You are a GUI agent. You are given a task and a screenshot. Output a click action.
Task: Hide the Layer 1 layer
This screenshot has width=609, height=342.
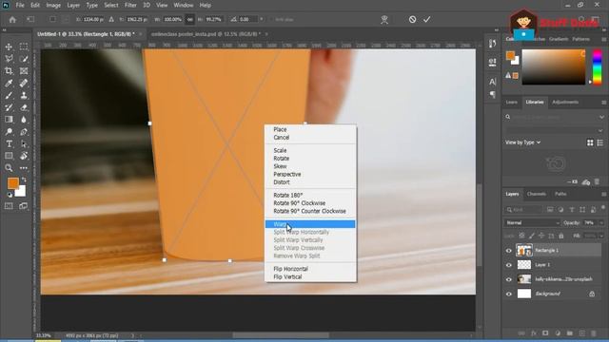tap(509, 265)
